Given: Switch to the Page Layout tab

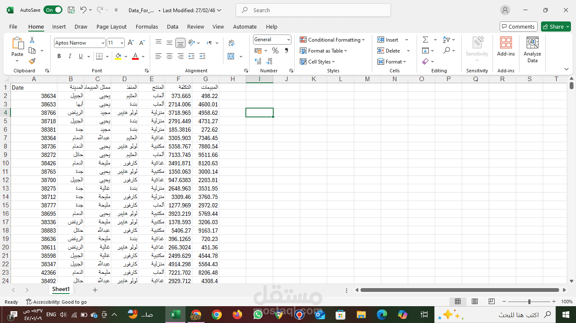Looking at the screenshot, I should (111, 26).
